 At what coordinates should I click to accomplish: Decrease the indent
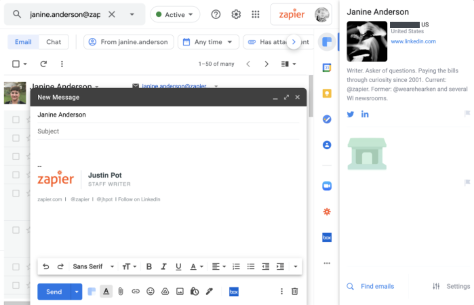tap(266, 267)
